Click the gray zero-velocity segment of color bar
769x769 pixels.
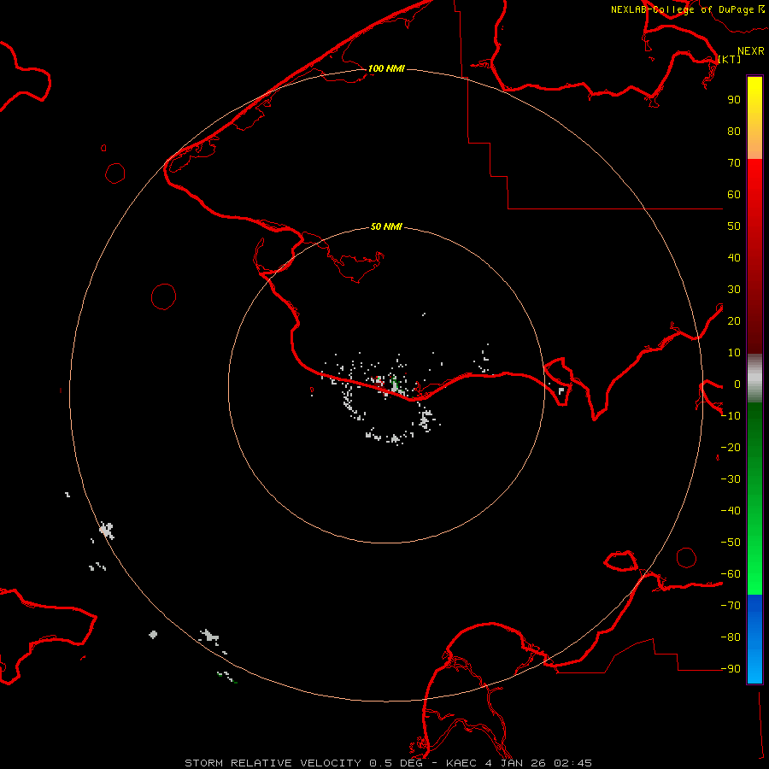coord(754,379)
